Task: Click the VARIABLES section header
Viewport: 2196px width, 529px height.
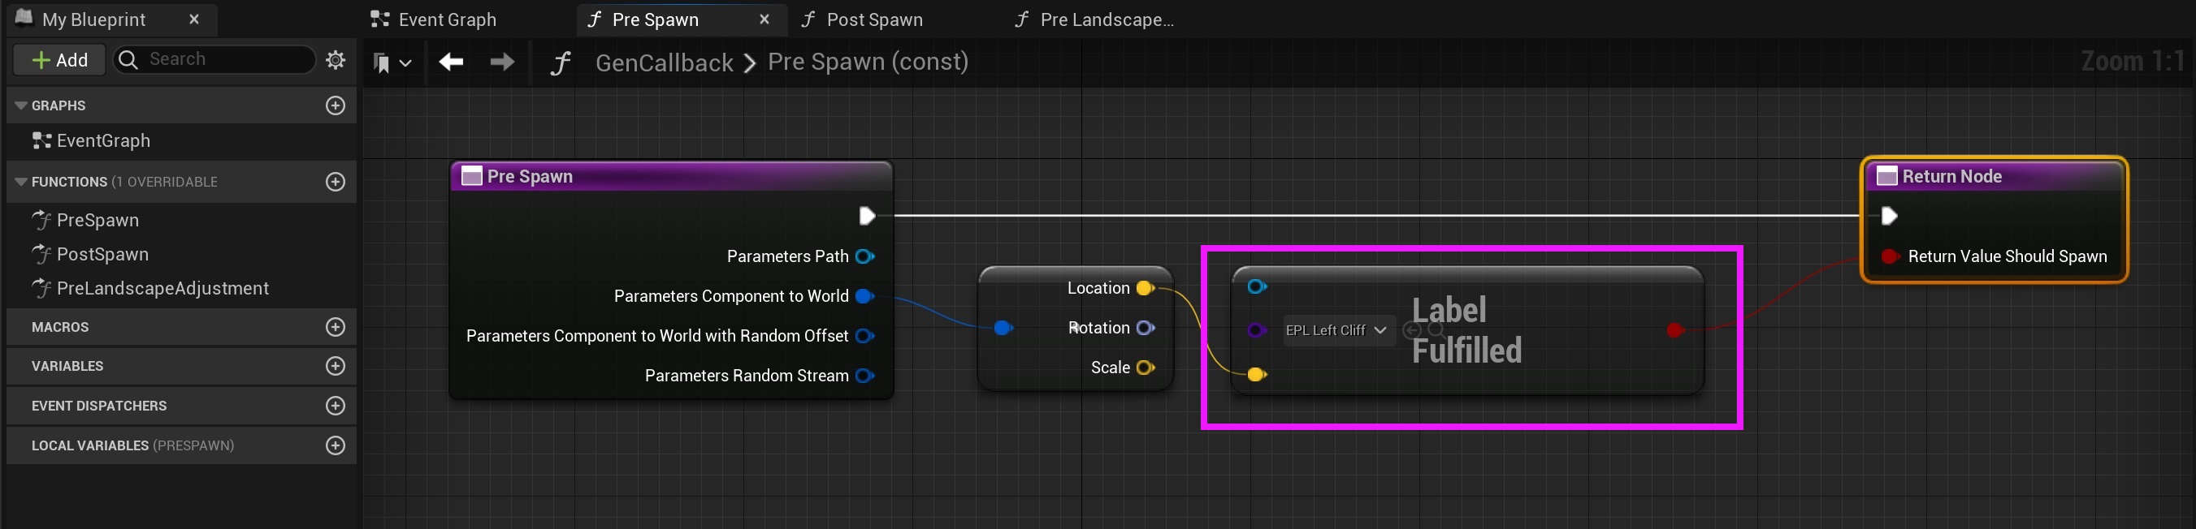Action: tap(180, 366)
